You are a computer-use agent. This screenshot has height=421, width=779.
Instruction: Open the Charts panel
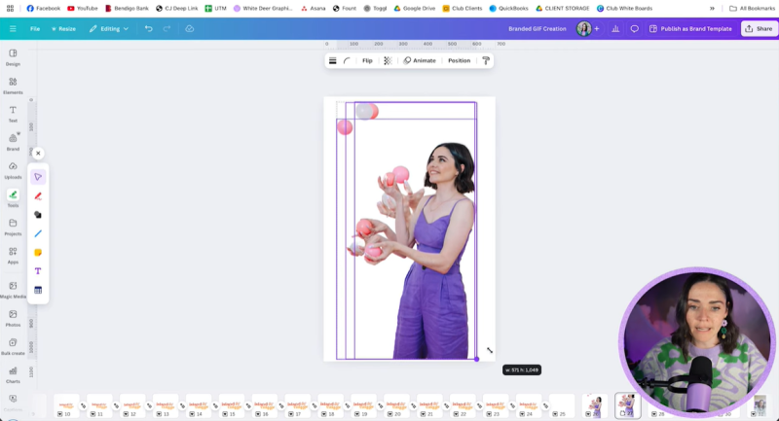[13, 374]
